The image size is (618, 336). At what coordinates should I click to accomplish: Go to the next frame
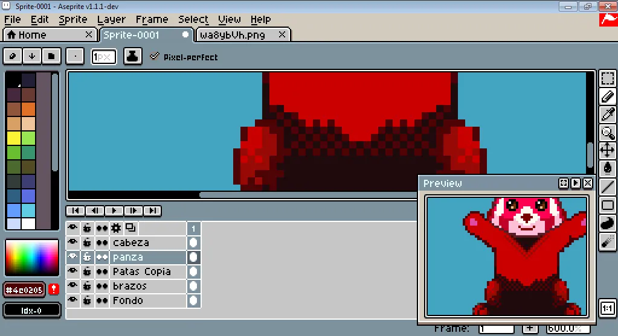coord(134,211)
